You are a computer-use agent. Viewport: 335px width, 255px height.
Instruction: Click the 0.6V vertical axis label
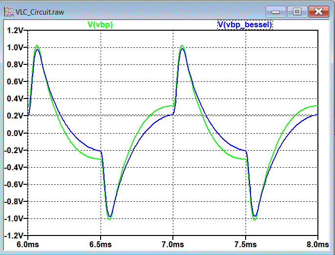point(15,81)
